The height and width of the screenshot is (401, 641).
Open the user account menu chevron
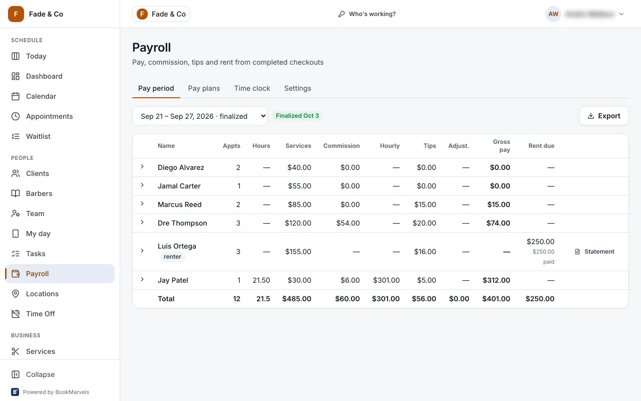[x=621, y=14]
